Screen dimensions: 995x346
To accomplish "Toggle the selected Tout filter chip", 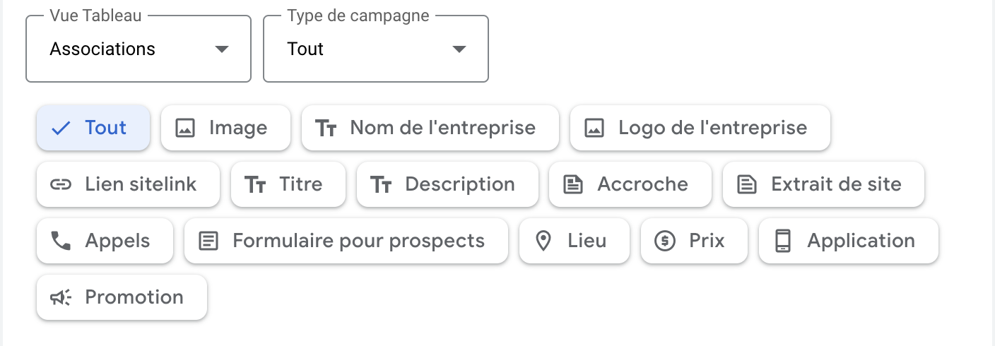I will click(x=93, y=128).
